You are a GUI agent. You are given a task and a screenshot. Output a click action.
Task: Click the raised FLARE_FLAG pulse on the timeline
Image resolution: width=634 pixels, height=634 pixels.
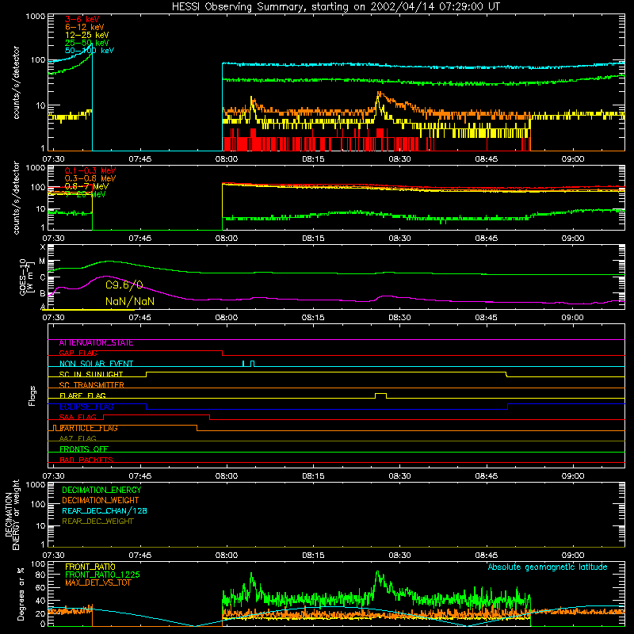tap(381, 395)
